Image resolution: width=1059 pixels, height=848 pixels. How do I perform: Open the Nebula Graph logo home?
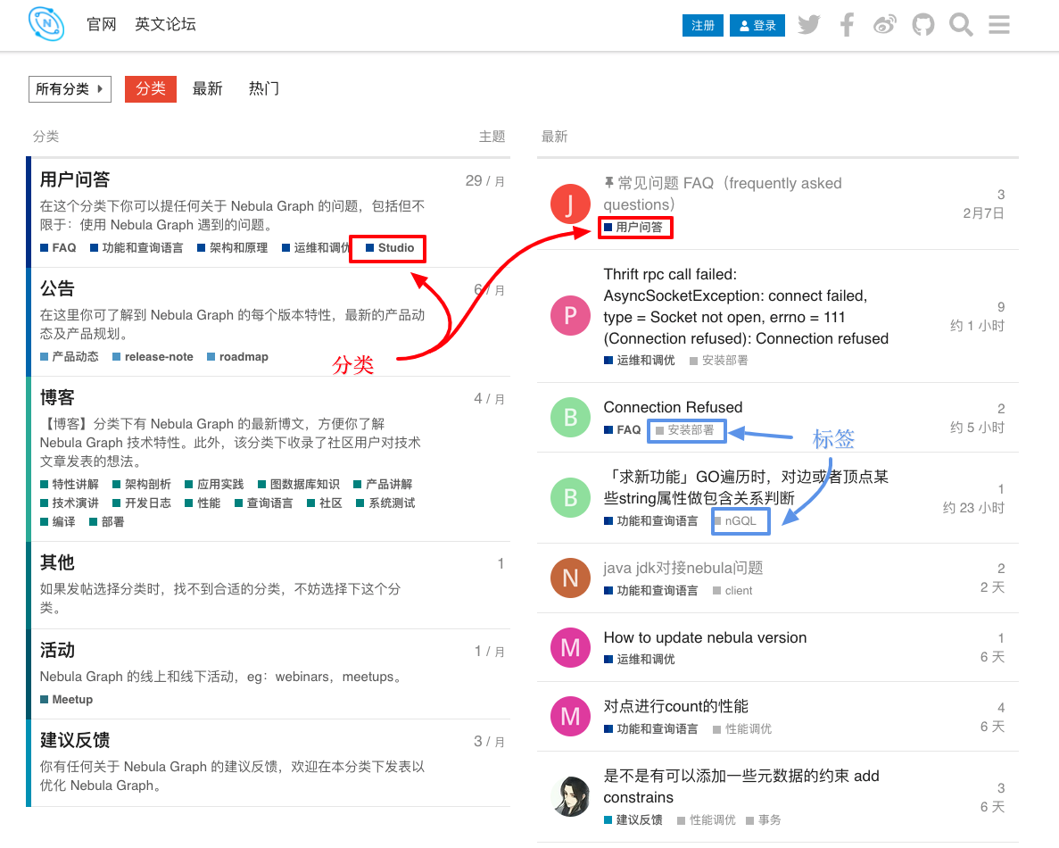coord(46,23)
